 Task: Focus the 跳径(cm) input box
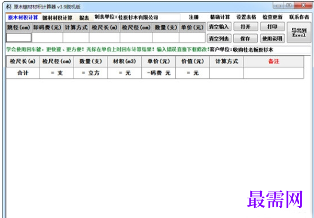(x=19, y=38)
